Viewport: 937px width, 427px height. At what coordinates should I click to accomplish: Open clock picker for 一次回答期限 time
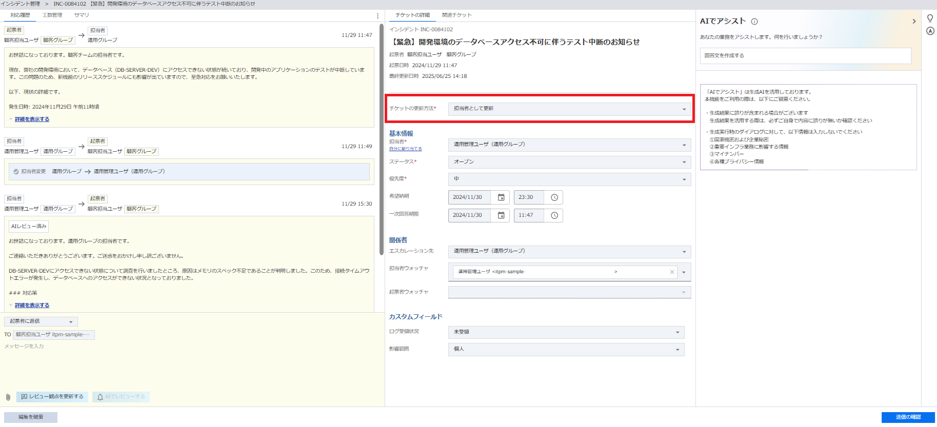click(554, 215)
